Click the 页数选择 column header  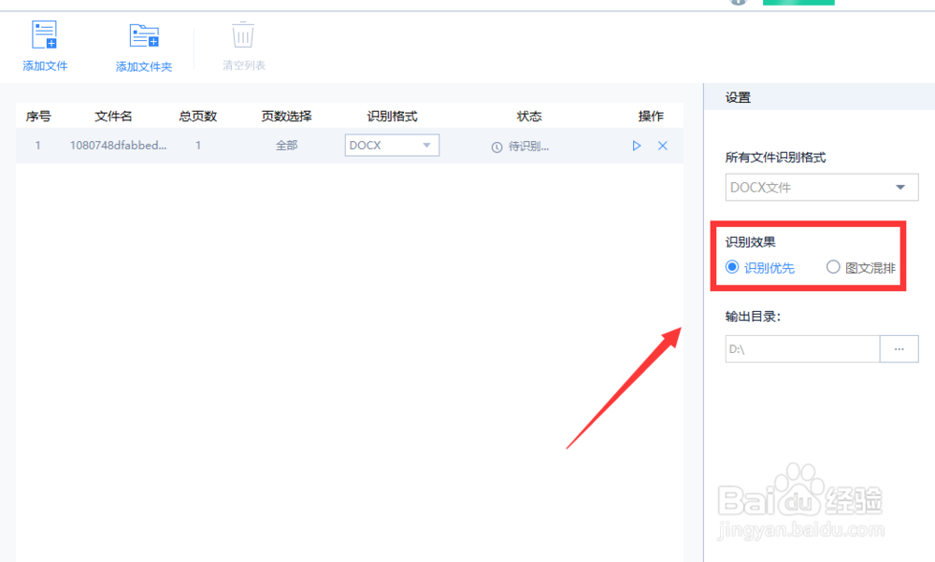pos(286,116)
